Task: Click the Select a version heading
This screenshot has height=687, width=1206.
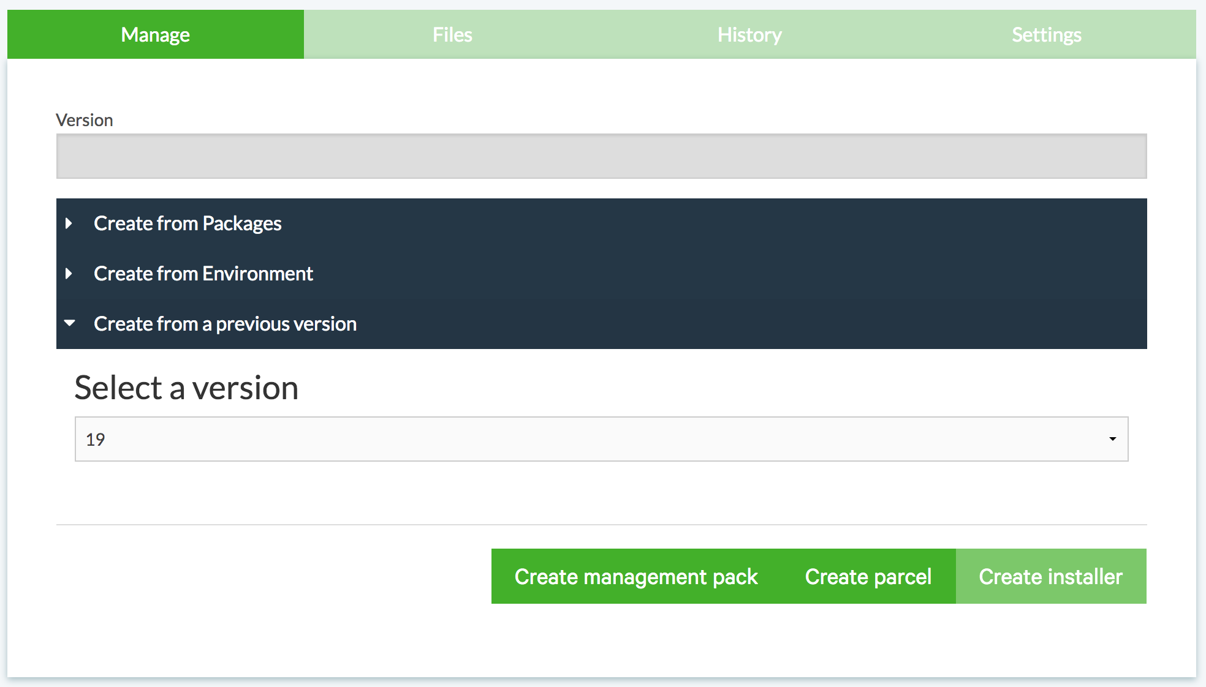Action: point(186,387)
